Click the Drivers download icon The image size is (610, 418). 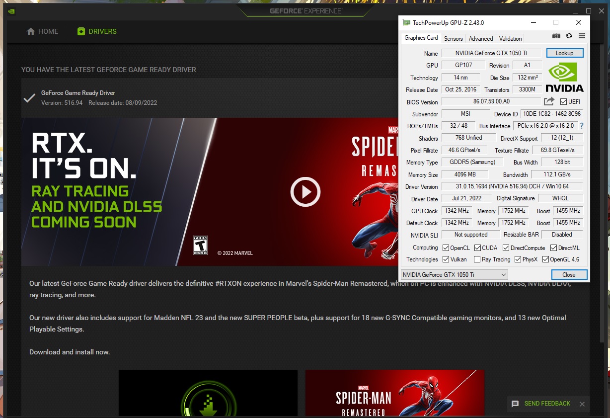pyautogui.click(x=81, y=31)
